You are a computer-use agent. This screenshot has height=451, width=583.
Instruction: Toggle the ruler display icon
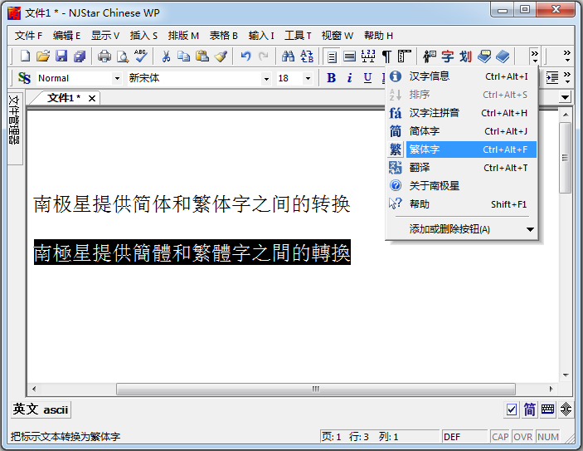[x=368, y=56]
